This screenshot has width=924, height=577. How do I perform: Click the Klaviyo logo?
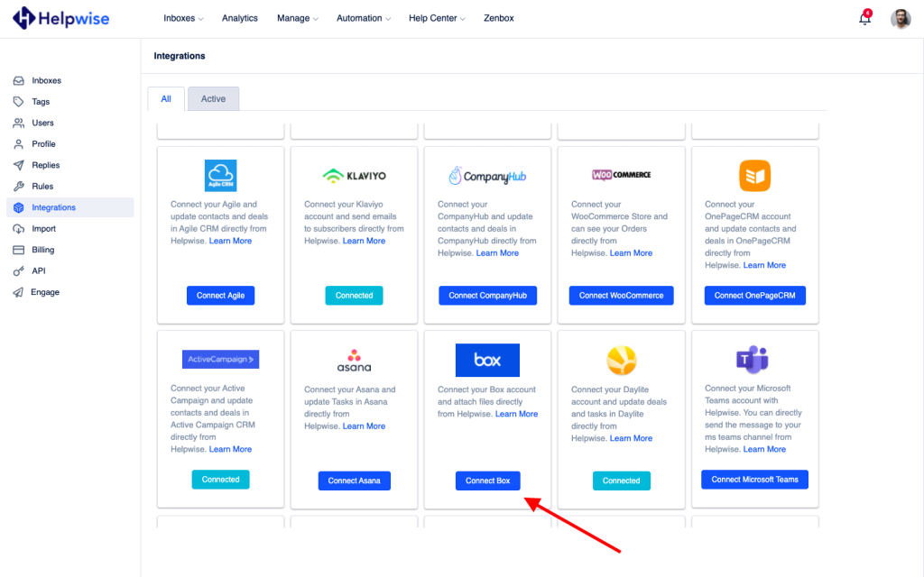pyautogui.click(x=354, y=176)
